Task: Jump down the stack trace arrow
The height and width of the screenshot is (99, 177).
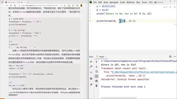Action: point(97,67)
